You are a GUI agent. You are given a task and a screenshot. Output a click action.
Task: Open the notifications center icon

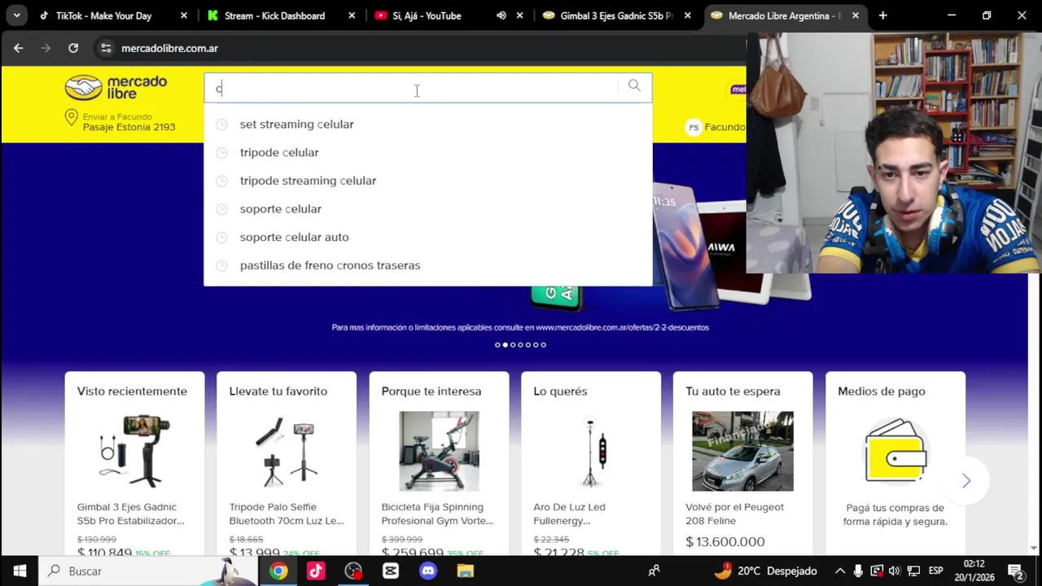point(1016,571)
